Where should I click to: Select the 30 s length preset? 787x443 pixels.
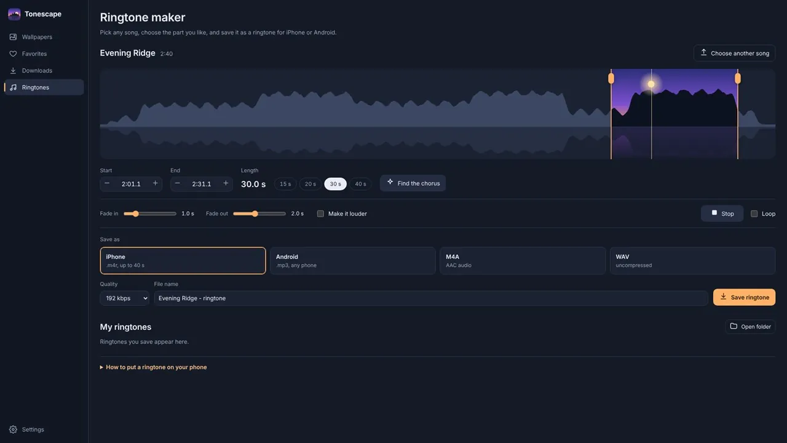[x=335, y=184]
